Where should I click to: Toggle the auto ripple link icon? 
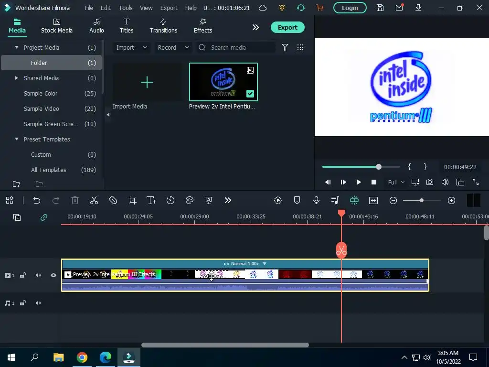[x=44, y=217]
